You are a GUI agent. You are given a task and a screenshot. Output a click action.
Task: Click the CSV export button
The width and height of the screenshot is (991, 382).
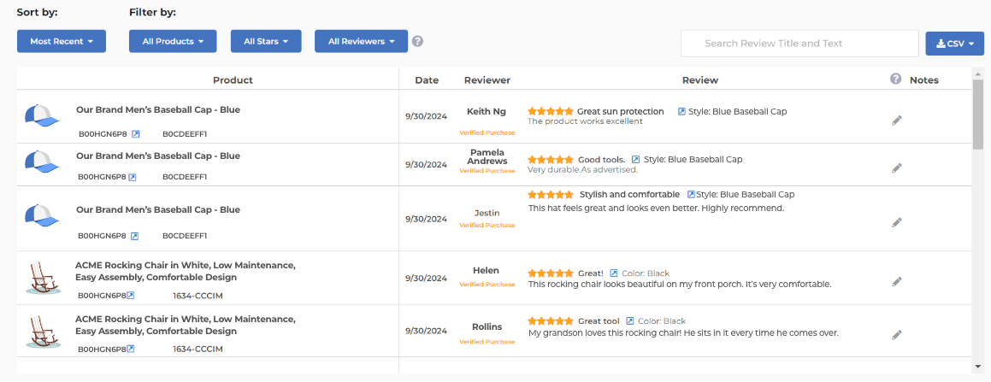click(x=954, y=44)
